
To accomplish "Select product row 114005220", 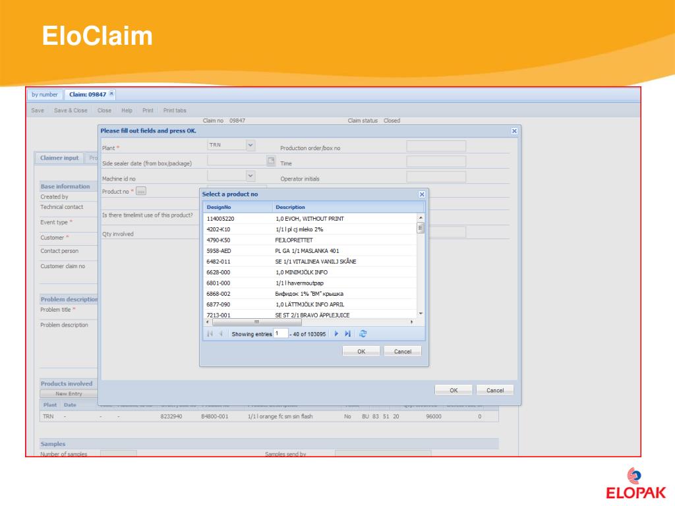I will pyautogui.click(x=310, y=219).
